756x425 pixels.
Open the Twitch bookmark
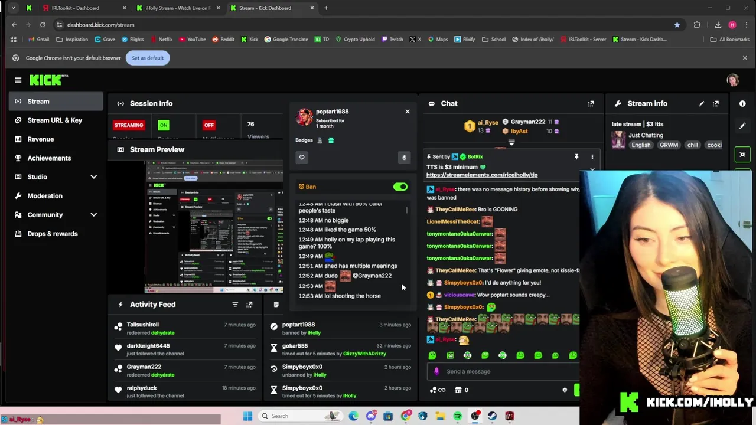point(392,40)
